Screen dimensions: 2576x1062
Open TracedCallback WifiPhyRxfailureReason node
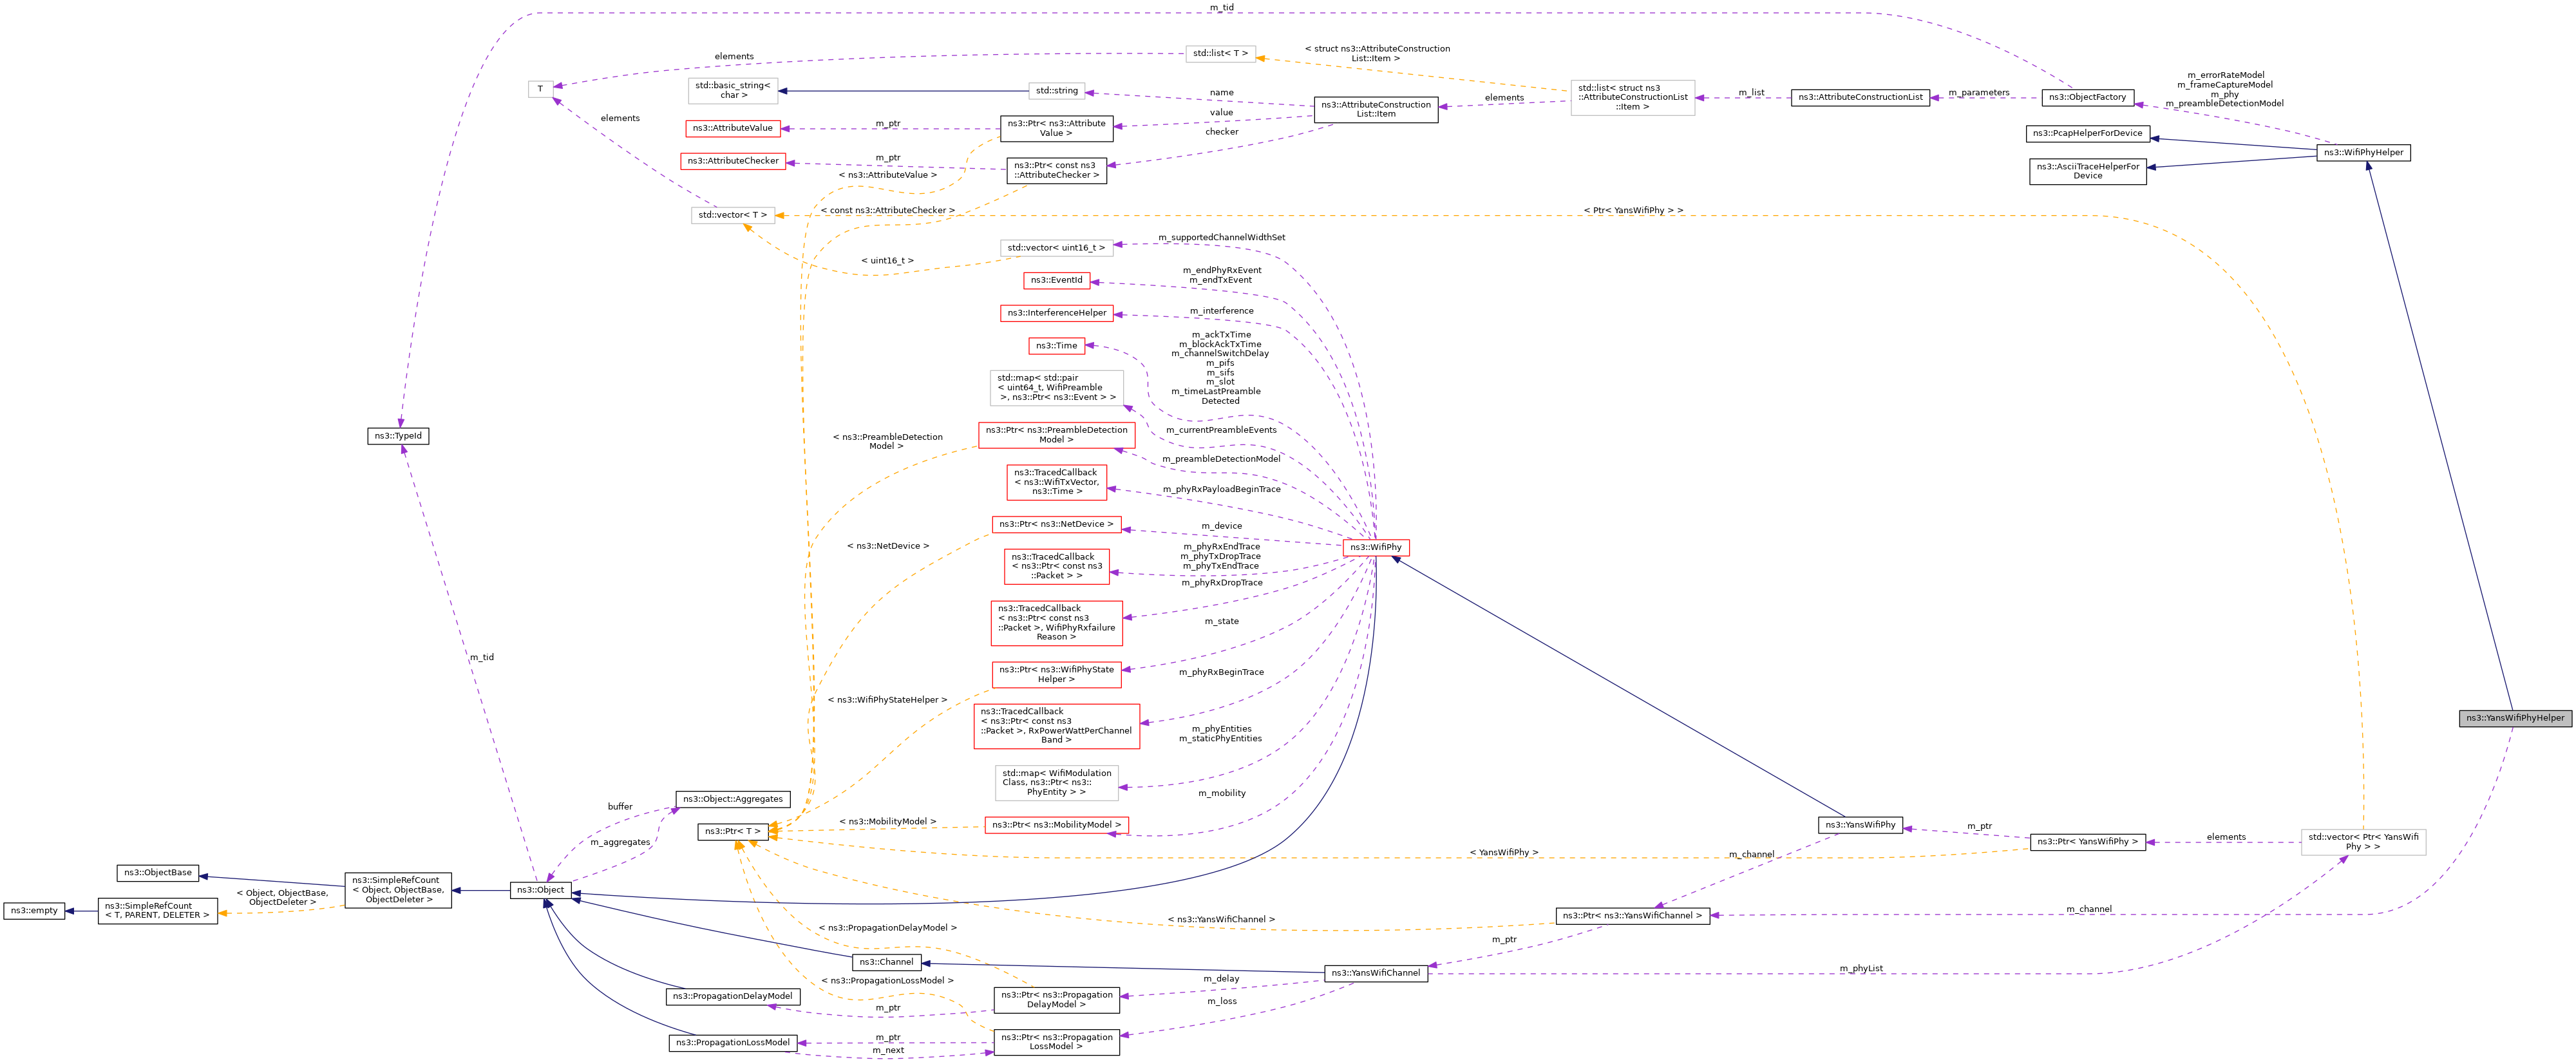tap(1056, 623)
